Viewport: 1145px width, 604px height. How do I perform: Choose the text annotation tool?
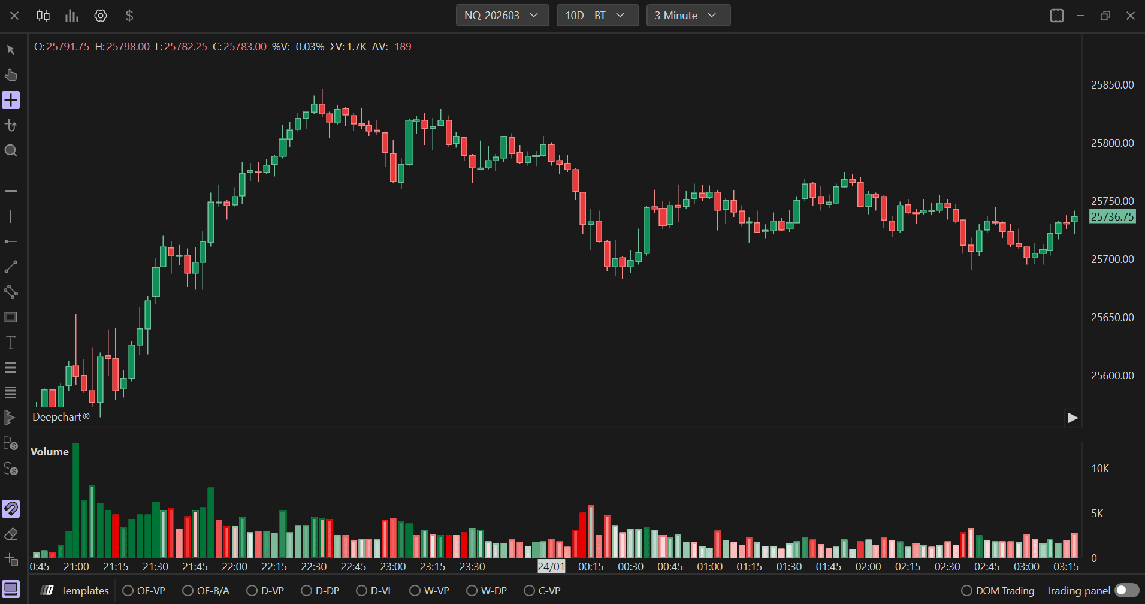tap(11, 342)
